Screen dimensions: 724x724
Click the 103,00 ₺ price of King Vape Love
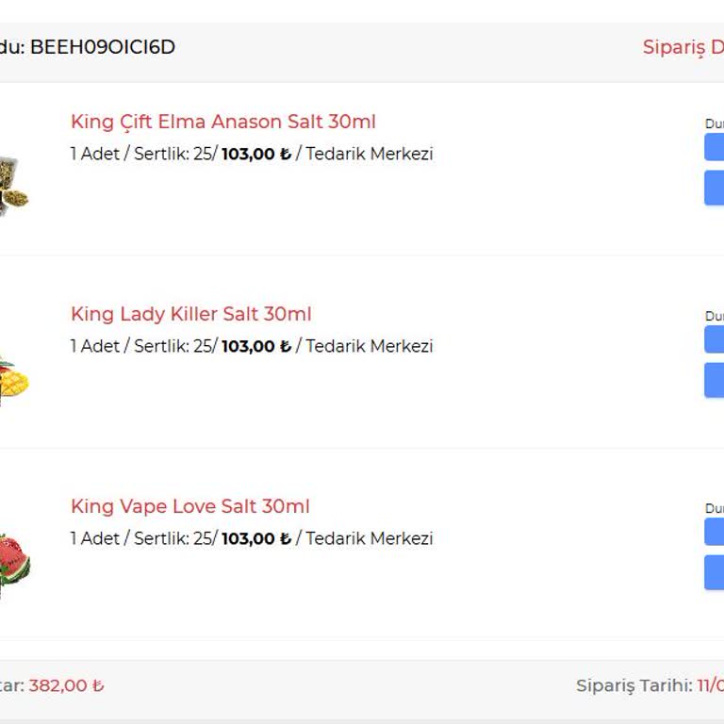pos(255,539)
